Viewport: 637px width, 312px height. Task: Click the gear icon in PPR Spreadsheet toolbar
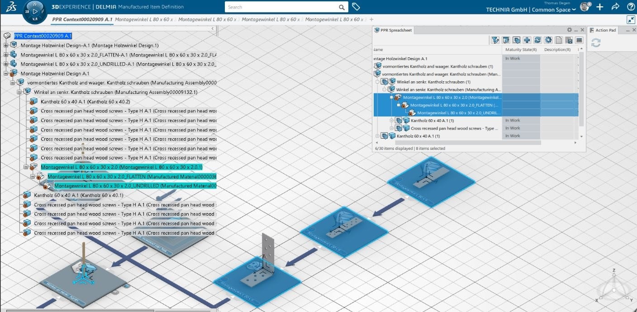[x=548, y=40]
